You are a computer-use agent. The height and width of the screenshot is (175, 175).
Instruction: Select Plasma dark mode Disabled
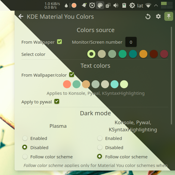point(25,147)
